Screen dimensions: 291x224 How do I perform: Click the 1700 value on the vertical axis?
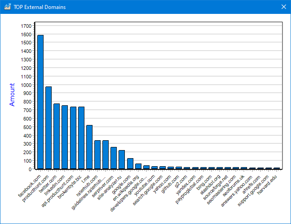pyautogui.click(x=26, y=26)
